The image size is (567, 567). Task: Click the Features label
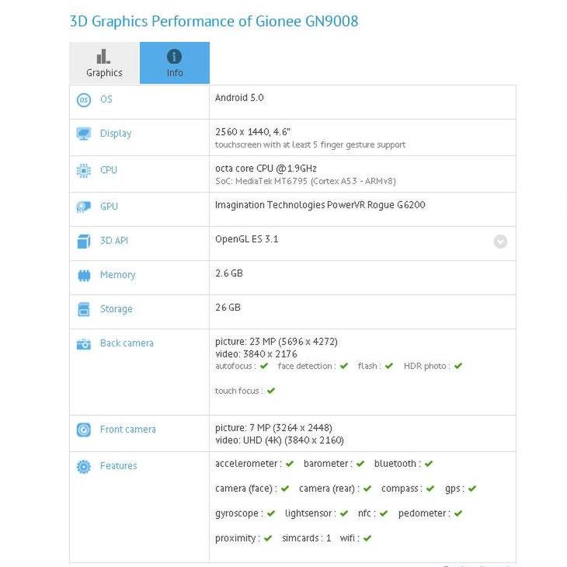pyautogui.click(x=119, y=466)
